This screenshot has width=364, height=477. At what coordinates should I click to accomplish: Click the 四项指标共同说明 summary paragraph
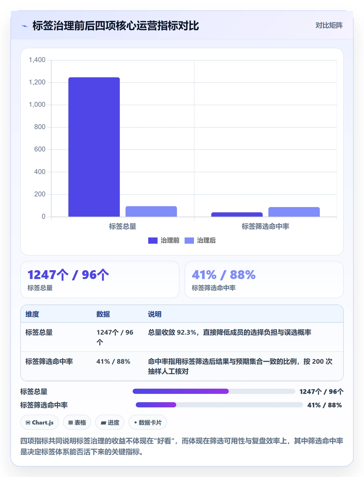coord(182,446)
